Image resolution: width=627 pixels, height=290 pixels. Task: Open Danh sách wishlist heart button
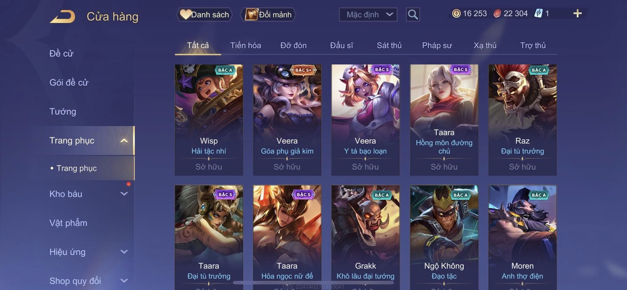click(x=204, y=14)
